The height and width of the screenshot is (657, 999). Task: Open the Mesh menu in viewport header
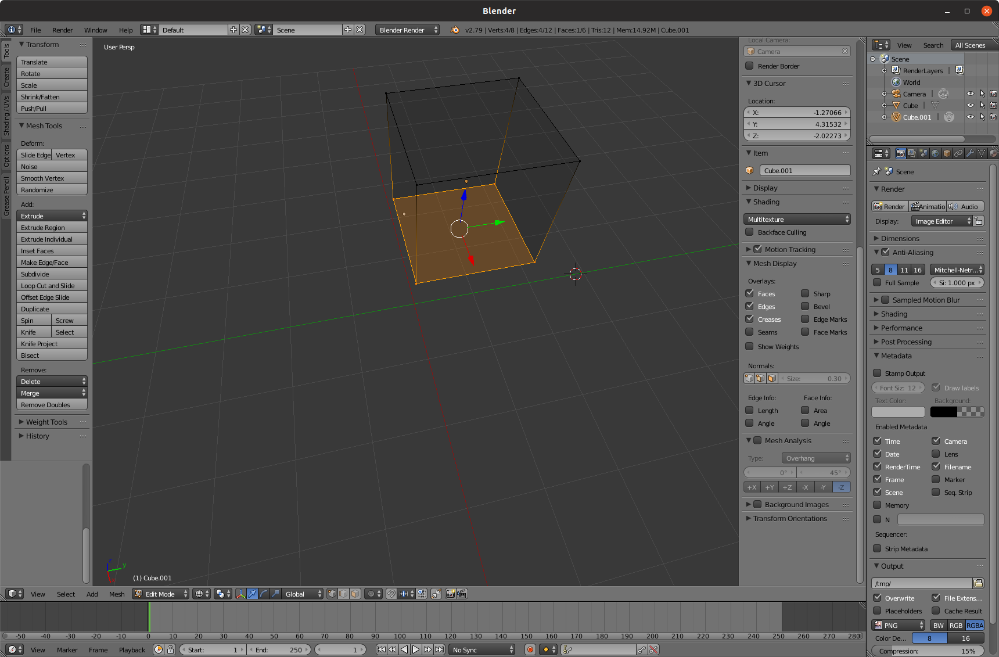[116, 594]
